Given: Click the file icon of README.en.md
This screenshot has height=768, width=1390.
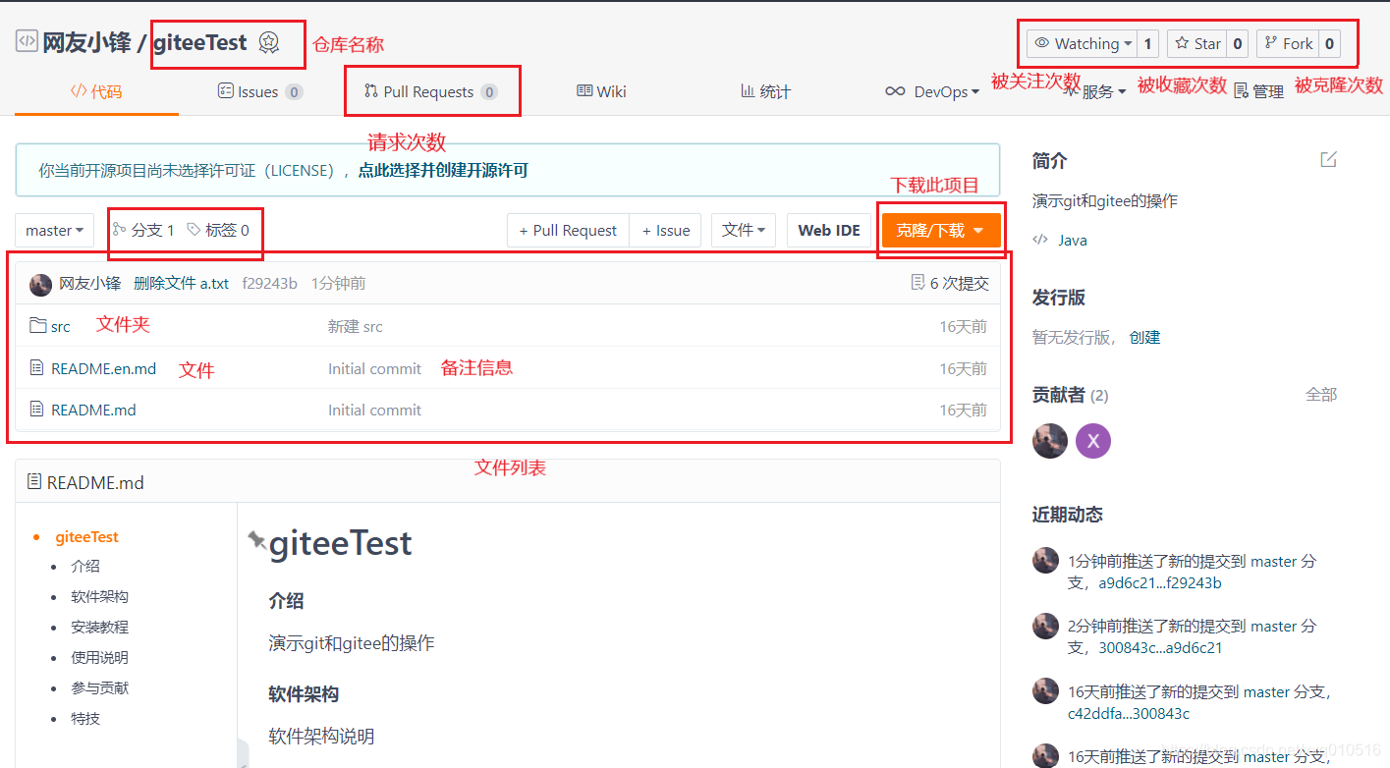Looking at the screenshot, I should pos(37,368).
